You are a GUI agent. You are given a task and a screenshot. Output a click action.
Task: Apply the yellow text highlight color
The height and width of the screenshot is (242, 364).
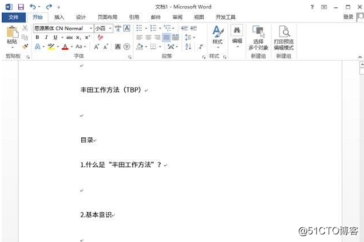[x=51, y=47]
